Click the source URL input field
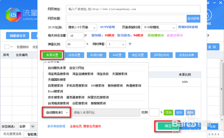This screenshot has height=138, width=224. (106, 113)
